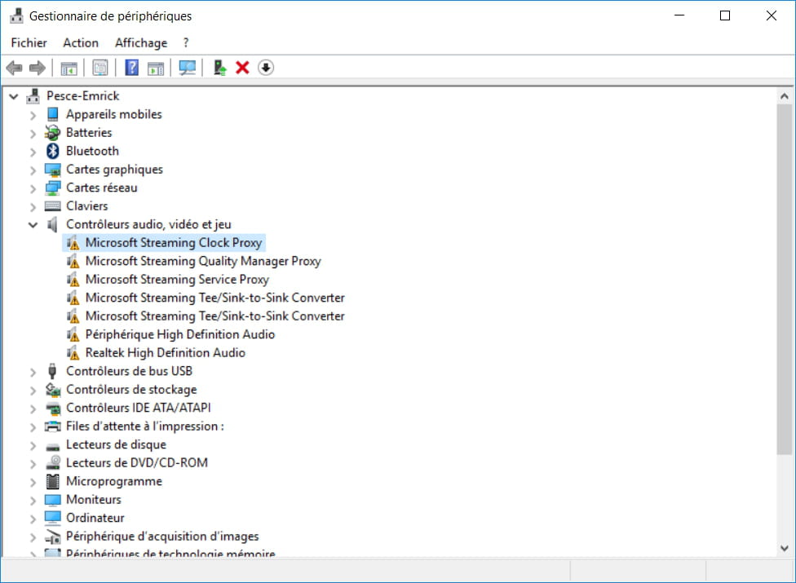Click the red X Uninstall device icon

[x=243, y=68]
